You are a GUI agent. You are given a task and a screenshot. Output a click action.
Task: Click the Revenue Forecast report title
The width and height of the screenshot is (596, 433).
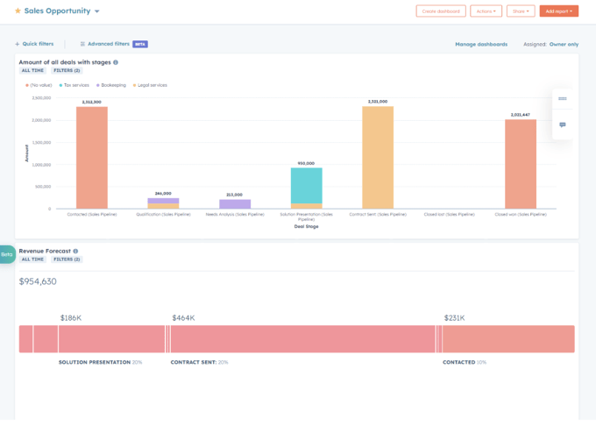pos(45,252)
